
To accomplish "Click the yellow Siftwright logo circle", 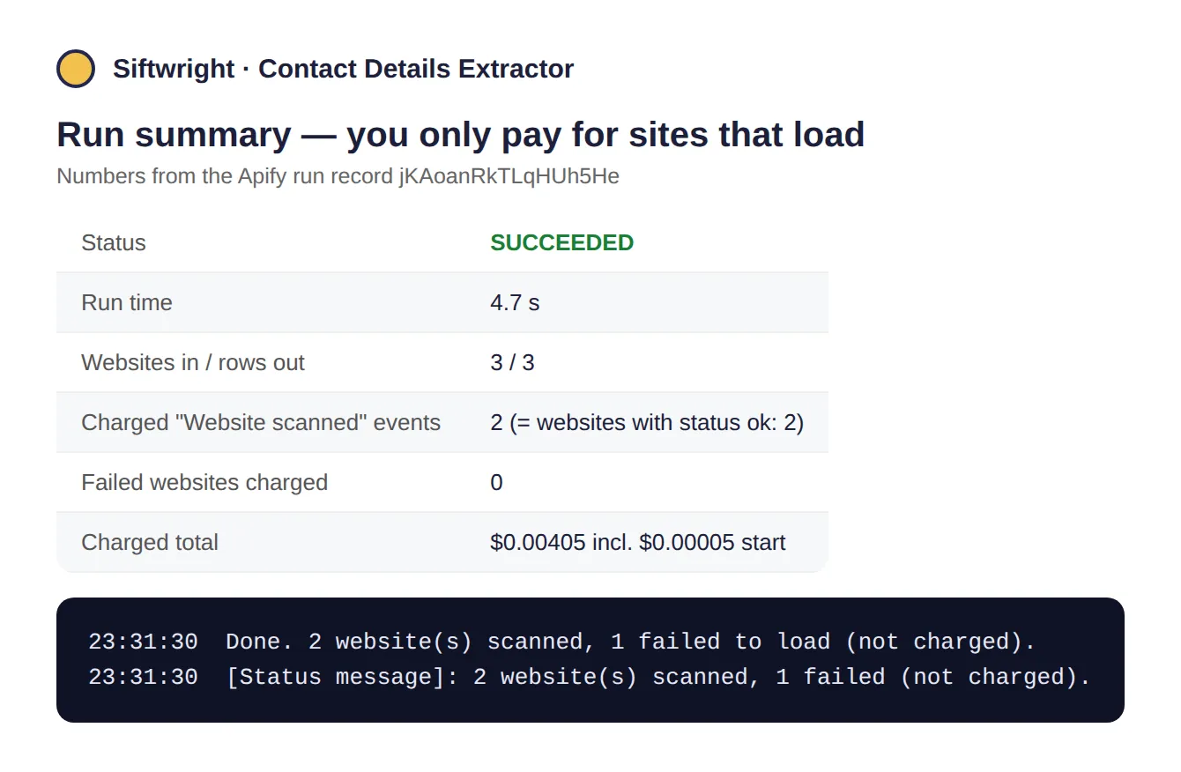I will pos(76,69).
